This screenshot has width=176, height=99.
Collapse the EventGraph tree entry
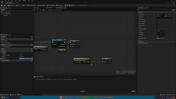tap(1, 41)
